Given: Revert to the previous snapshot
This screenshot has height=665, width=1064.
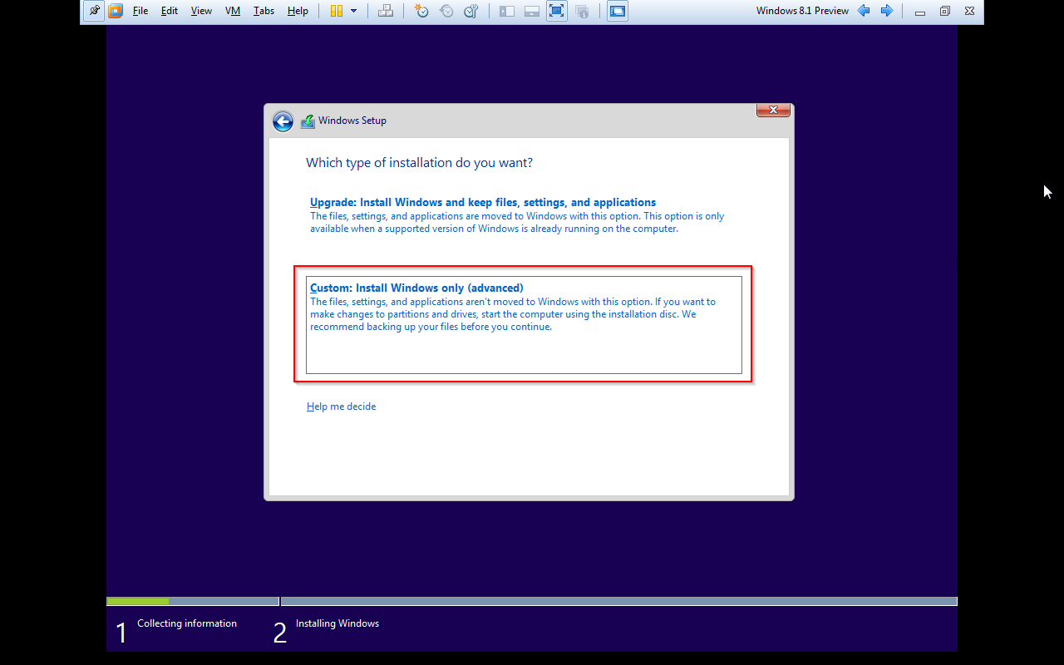Looking at the screenshot, I should pos(446,11).
